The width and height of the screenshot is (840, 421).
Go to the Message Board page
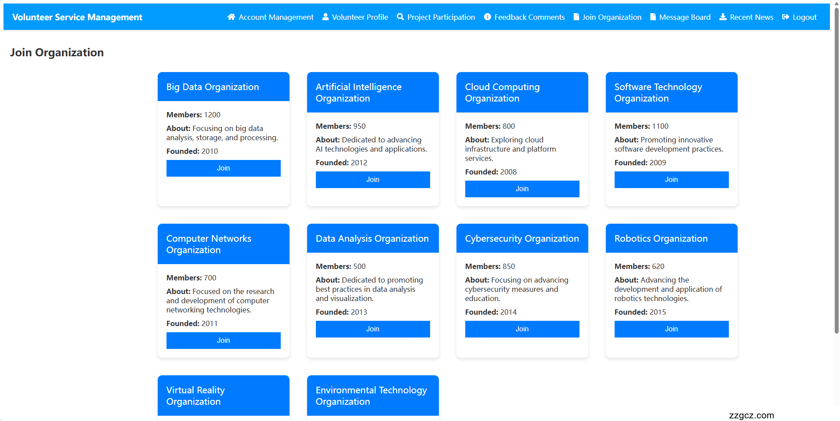point(684,17)
